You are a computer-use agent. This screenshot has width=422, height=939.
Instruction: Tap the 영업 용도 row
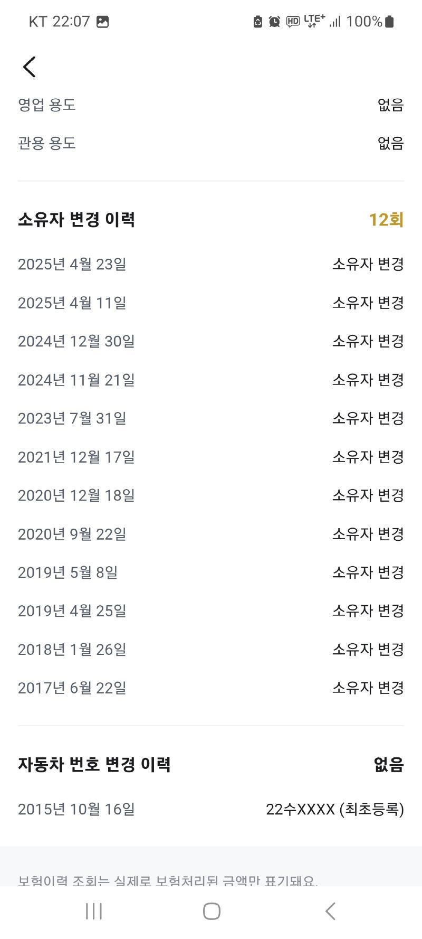coord(211,105)
